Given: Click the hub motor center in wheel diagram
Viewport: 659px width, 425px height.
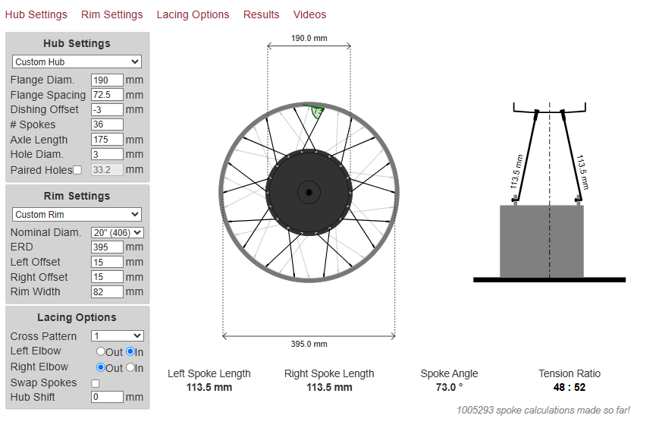Looking at the screenshot, I should (309, 192).
